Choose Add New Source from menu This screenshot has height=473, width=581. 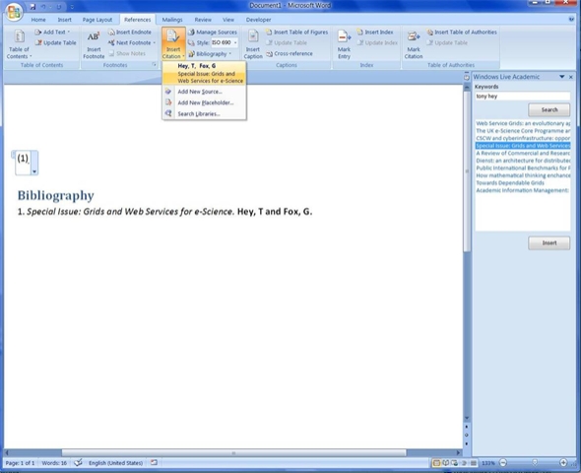[204, 92]
